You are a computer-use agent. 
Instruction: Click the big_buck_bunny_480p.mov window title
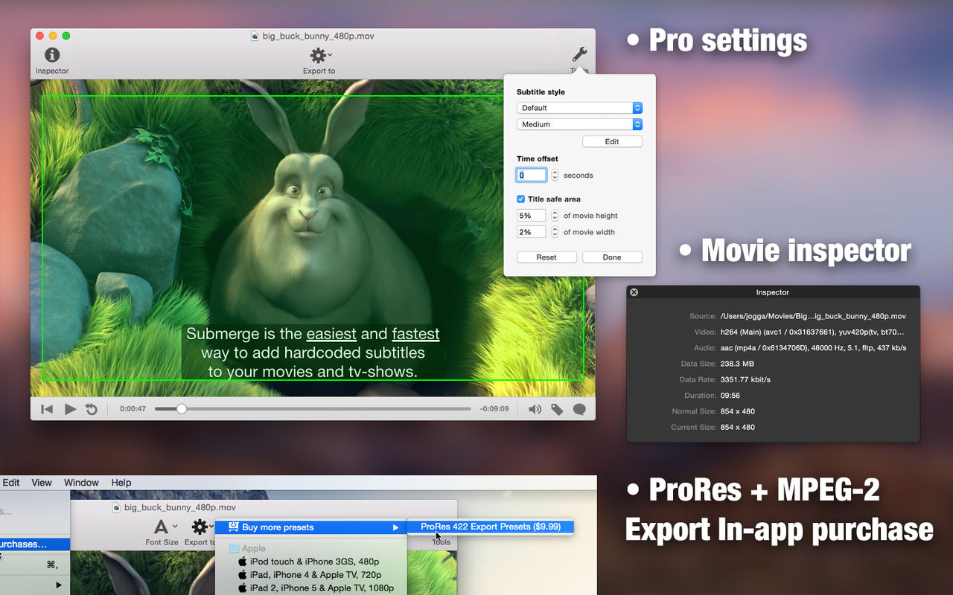click(x=318, y=35)
